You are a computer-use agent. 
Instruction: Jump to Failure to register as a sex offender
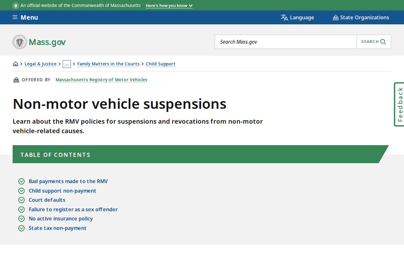73,209
